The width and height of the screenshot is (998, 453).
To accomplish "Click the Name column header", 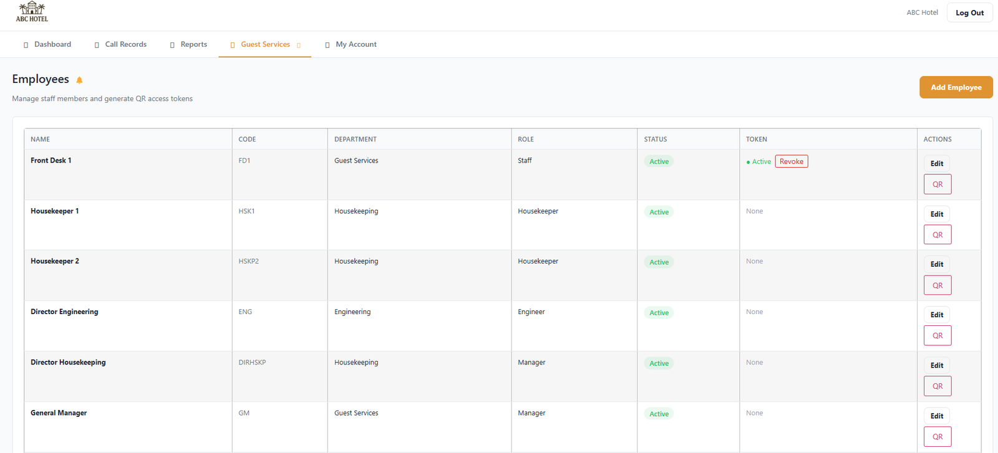I will [x=41, y=140].
